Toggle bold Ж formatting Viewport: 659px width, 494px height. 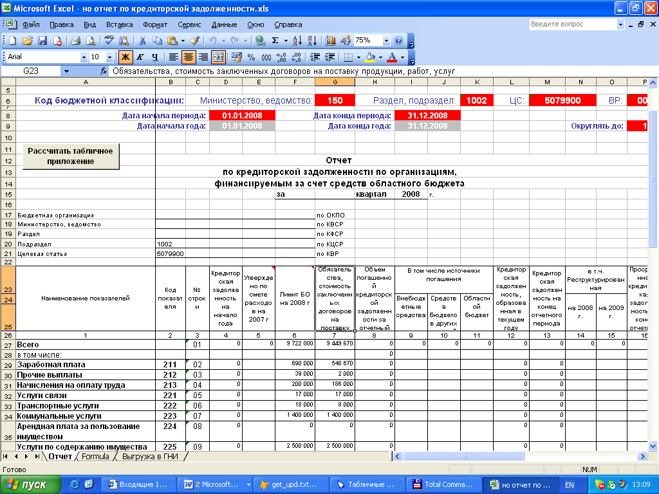(125, 57)
